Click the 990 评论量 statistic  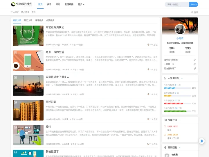point(188,50)
